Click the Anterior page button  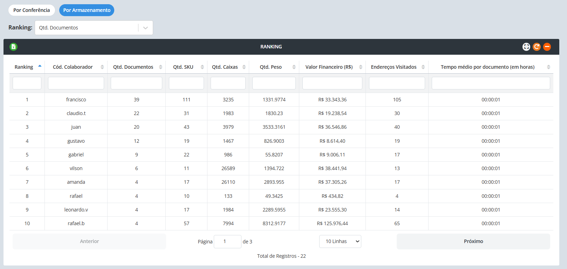click(89, 241)
